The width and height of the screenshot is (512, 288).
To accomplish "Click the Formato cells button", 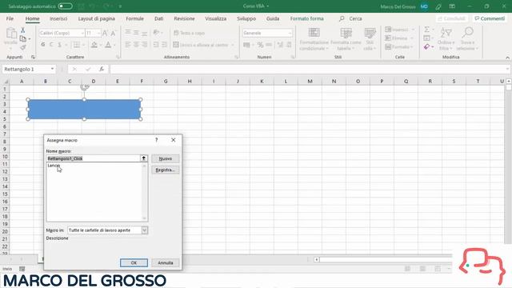I will [x=399, y=46].
